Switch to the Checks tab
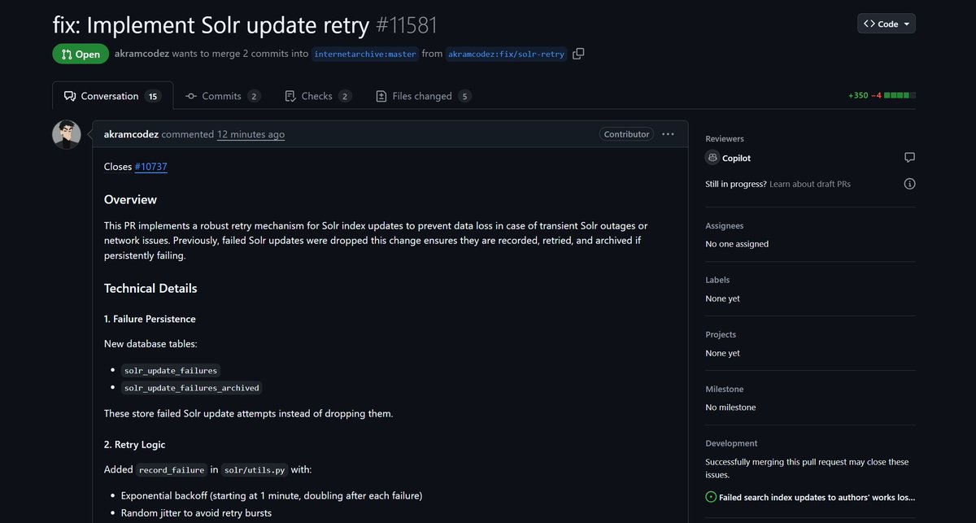Image resolution: width=976 pixels, height=523 pixels. point(318,96)
